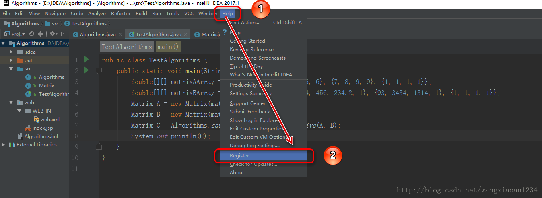Run the TestAlgorithms class from the line 1 gutter arrow
Image resolution: width=542 pixels, height=198 pixels.
coord(86,60)
